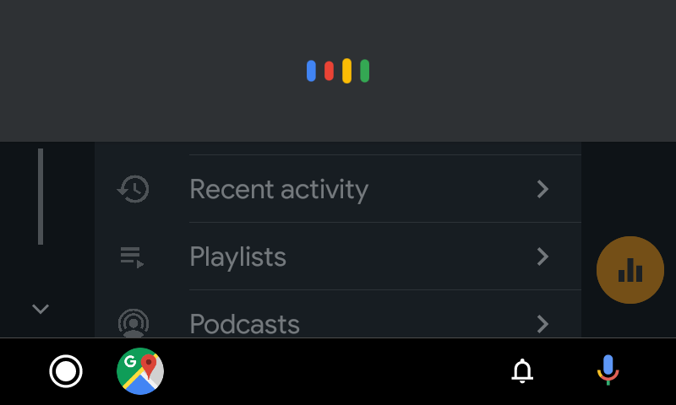
Task: Launch Google Maps from the bottom bar
Action: 140,371
